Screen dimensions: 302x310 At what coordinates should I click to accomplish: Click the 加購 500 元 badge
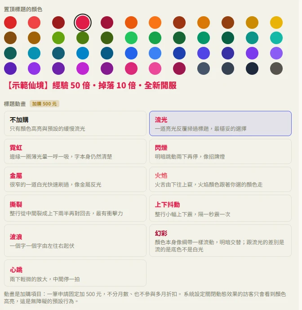pos(44,104)
